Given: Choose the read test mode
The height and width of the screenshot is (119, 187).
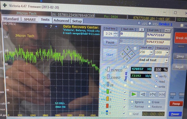Looking at the screenshot, I should click(156, 81).
